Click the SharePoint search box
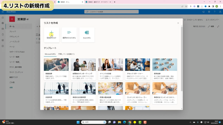The height and width of the screenshot is (125, 223). (111, 12)
